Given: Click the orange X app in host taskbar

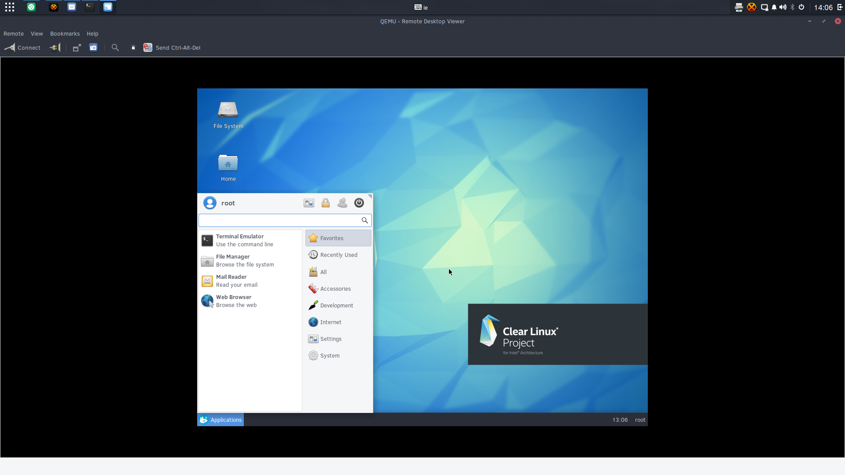Looking at the screenshot, I should pos(54,7).
